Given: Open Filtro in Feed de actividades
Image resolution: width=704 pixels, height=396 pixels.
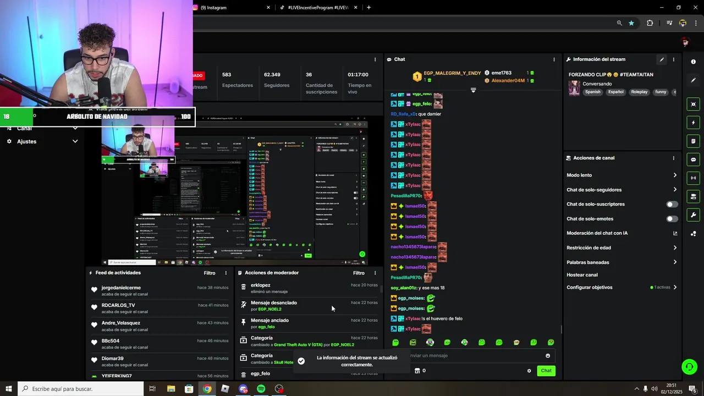Looking at the screenshot, I should [210, 273].
